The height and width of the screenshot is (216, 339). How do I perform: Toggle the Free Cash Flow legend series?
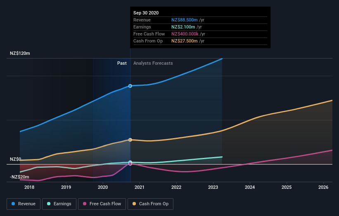point(102,204)
